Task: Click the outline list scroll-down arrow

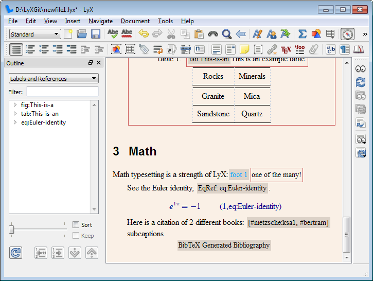Action: click(x=94, y=209)
